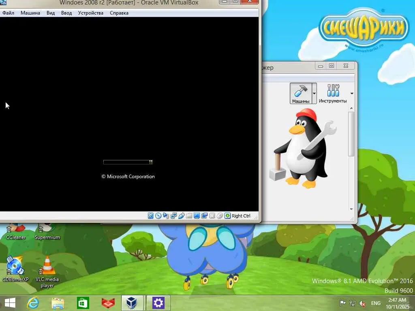Click the vertical scrollbar thumb in Manager pane
Viewport: 415px width, 311px height.
pos(351,134)
